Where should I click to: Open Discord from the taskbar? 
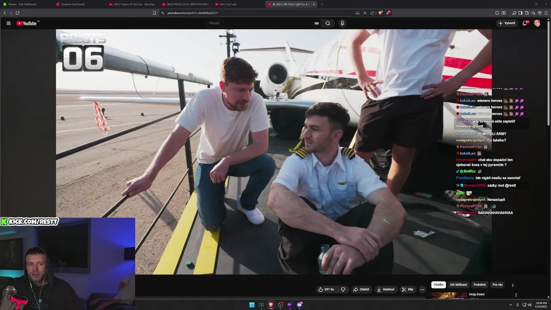(x=299, y=305)
